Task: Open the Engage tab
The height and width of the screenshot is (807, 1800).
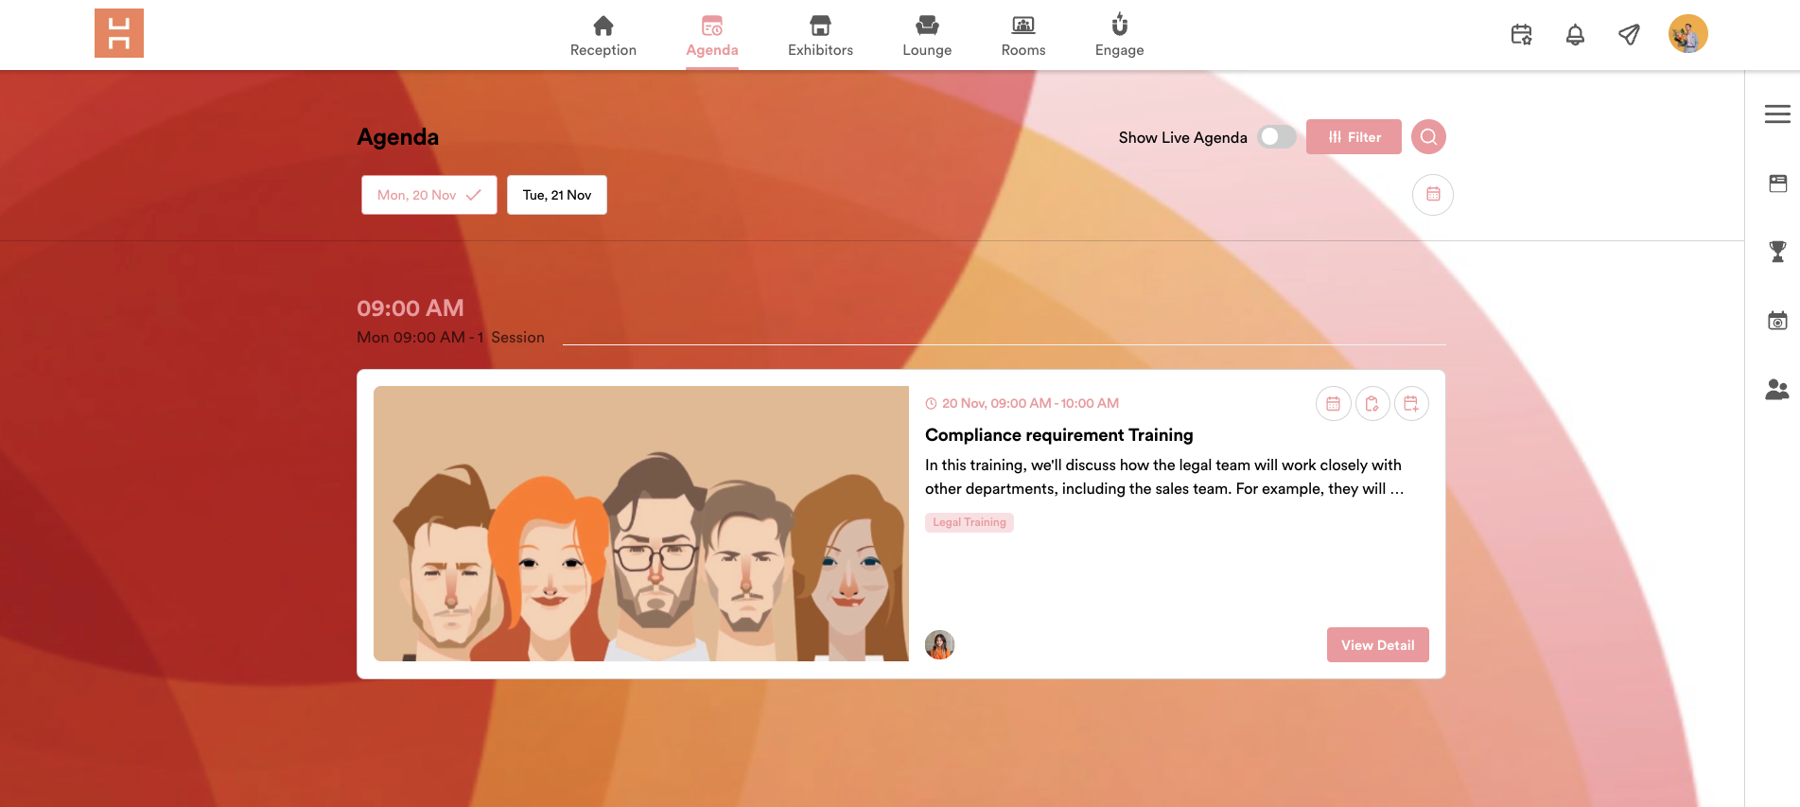Action: (1120, 36)
